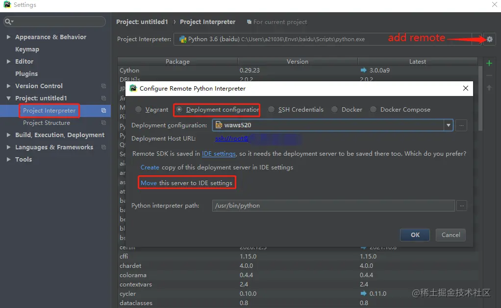The height and width of the screenshot is (308, 501).
Task: Select the cycler package row
Action: click(298, 293)
